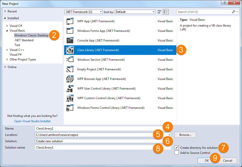This screenshot has height=167, width=242.
Task: Select the Visual F# category
Action: coord(15,55)
